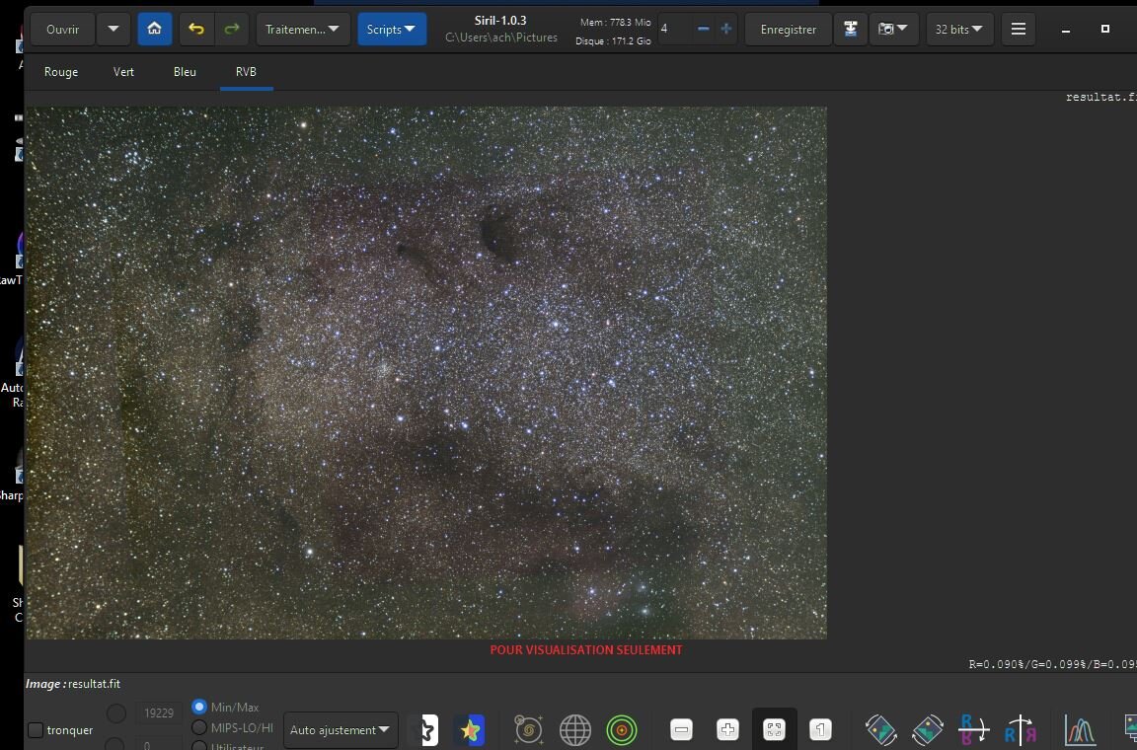The image size is (1137, 750).
Task: Click the astrometry globe icon
Action: [x=575, y=730]
